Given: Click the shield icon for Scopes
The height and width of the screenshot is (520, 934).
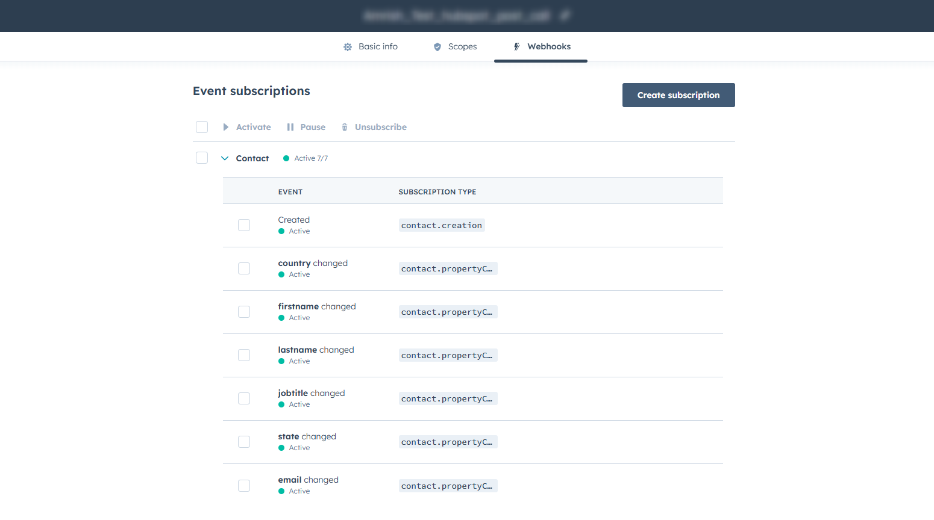Looking at the screenshot, I should (437, 47).
